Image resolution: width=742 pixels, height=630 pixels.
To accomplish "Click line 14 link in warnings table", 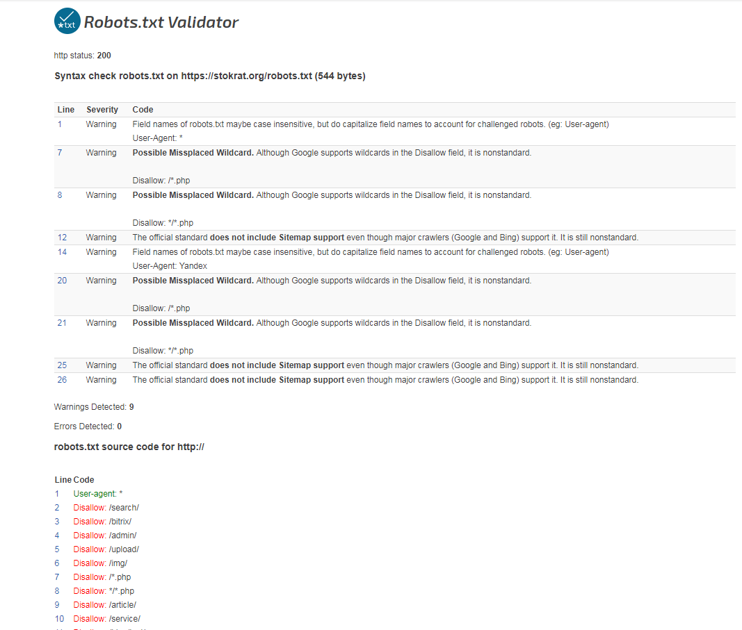I will 62,252.
